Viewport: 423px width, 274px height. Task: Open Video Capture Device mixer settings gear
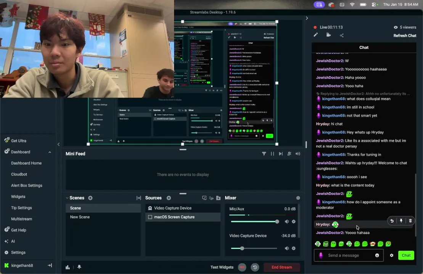click(294, 248)
